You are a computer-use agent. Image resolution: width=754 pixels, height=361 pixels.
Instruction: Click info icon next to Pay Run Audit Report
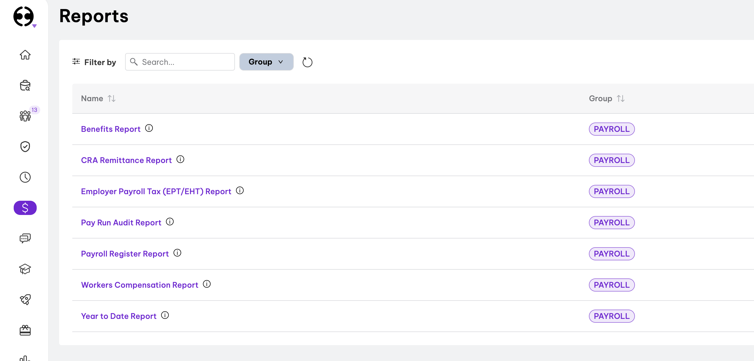170,222
